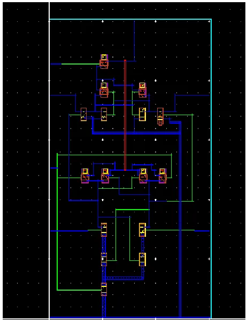Select the topmost transistor cell in the layout
This screenshot has width=247, height=320.
tap(104, 61)
